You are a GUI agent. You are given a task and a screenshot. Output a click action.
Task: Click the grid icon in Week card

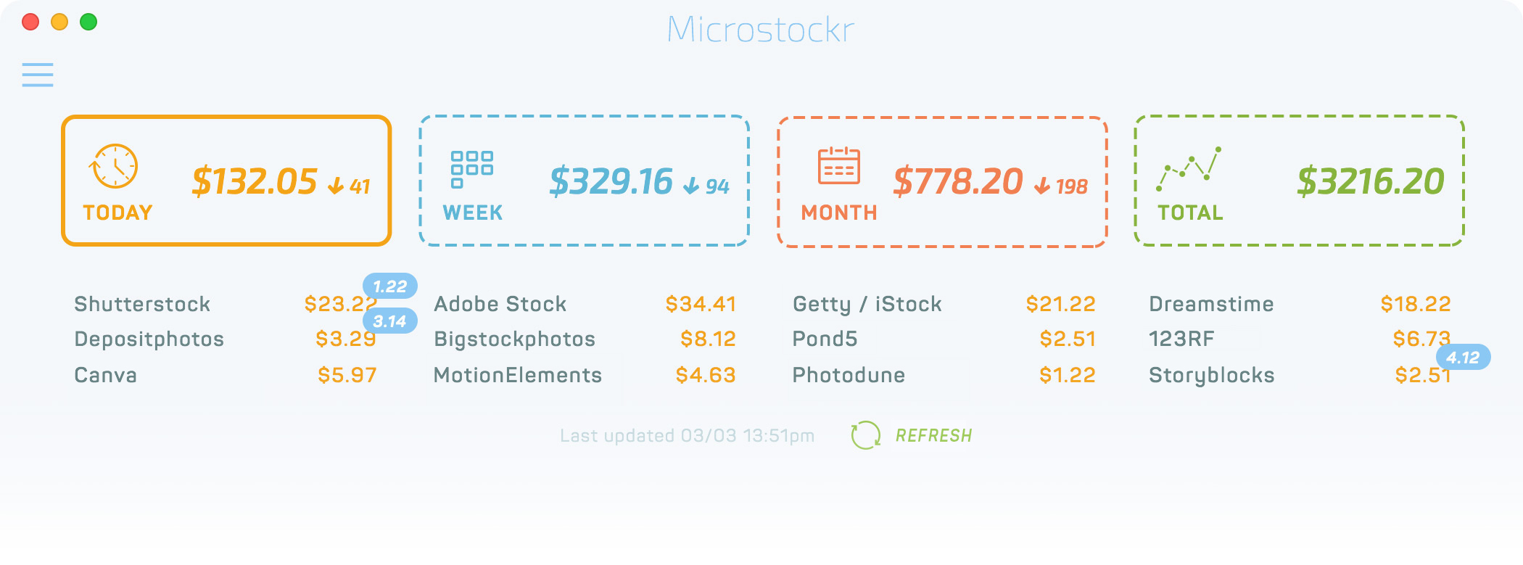pos(471,169)
